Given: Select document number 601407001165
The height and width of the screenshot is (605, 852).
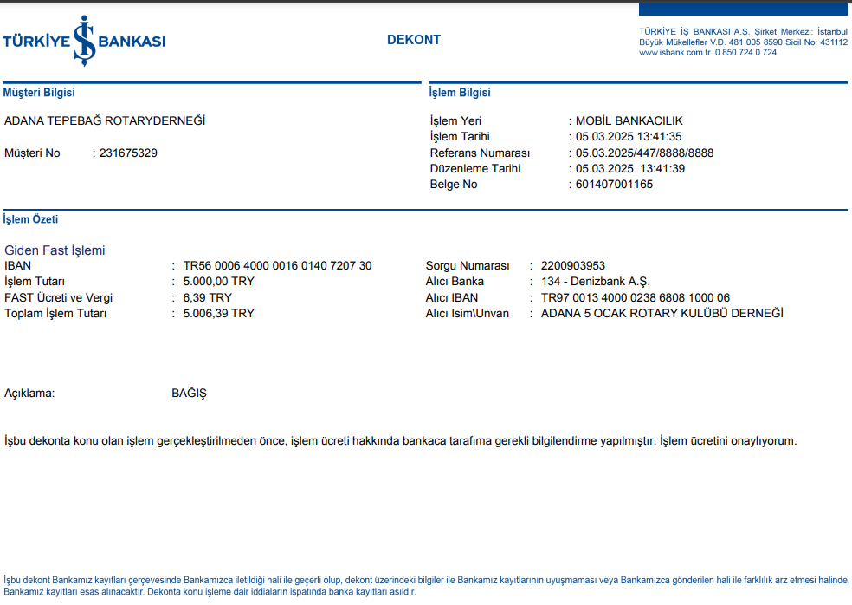Looking at the screenshot, I should click(614, 185).
